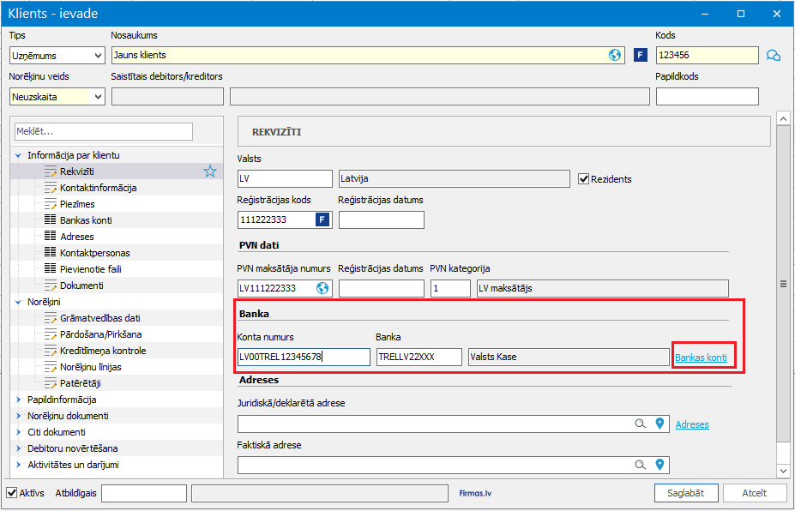Viewport: 795px width, 511px height.
Task: Click the chat bubble icon beside Kods
Action: point(773,56)
